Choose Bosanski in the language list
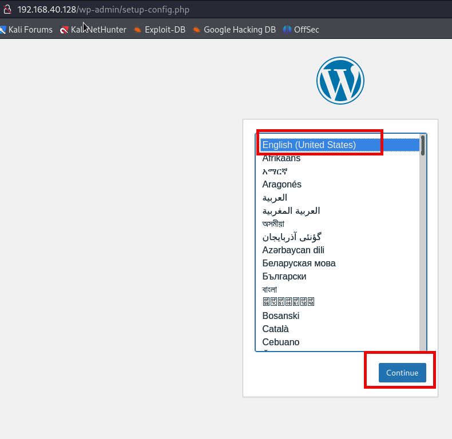 coord(281,316)
